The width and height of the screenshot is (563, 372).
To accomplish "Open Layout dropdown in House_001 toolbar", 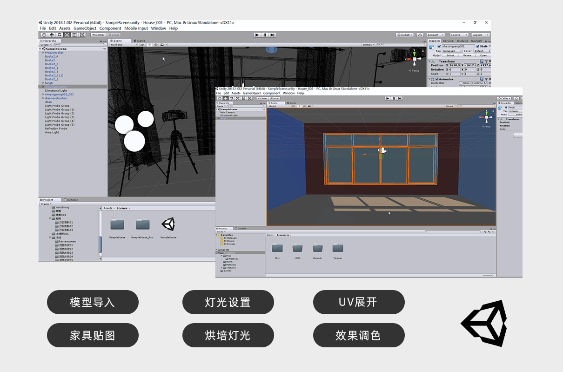I will pos(480,35).
